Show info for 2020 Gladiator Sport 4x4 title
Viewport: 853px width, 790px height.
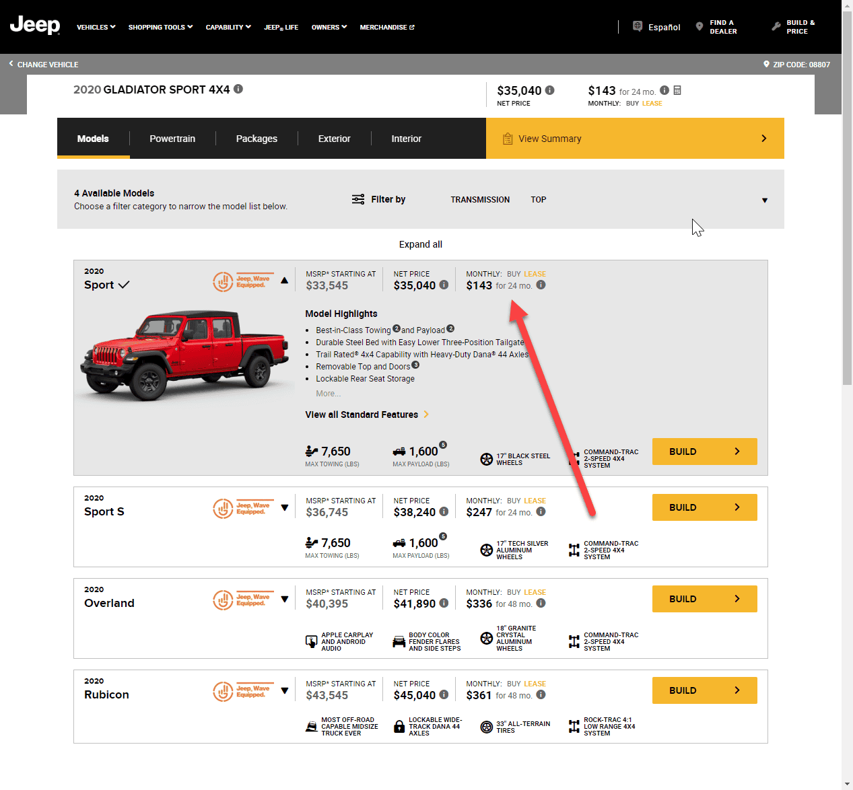[x=238, y=89]
